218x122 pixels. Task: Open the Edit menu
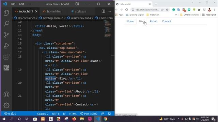click(21, 4)
